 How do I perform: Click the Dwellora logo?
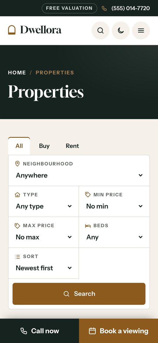coord(35,30)
